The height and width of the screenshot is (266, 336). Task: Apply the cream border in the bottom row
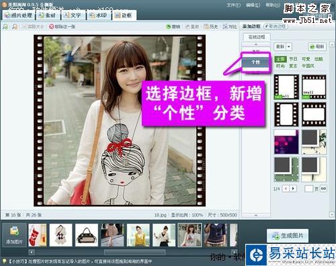[314, 169]
